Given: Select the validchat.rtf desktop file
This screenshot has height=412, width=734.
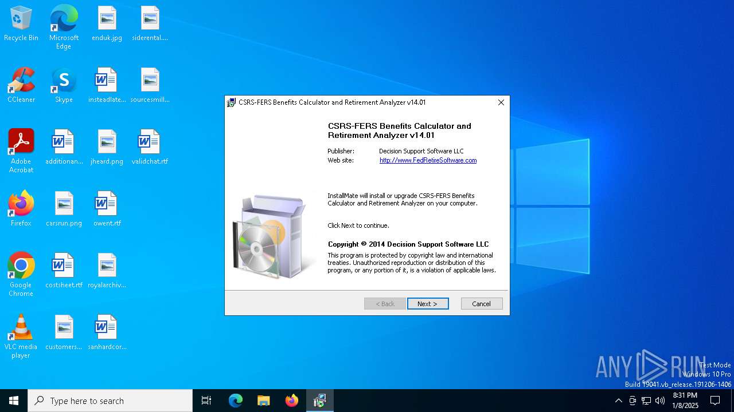Looking at the screenshot, I should click(150, 148).
